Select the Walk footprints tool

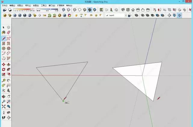click(x=4, y=118)
